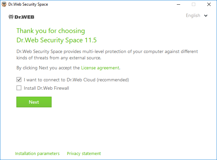This screenshot has height=160, width=217.
Task: Click the Dr.WEB wordmark beside the spider
Action: [x=24, y=17]
